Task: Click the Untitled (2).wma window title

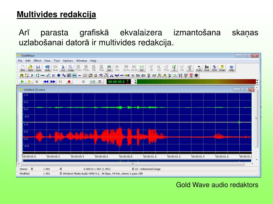Action: (x=34, y=90)
